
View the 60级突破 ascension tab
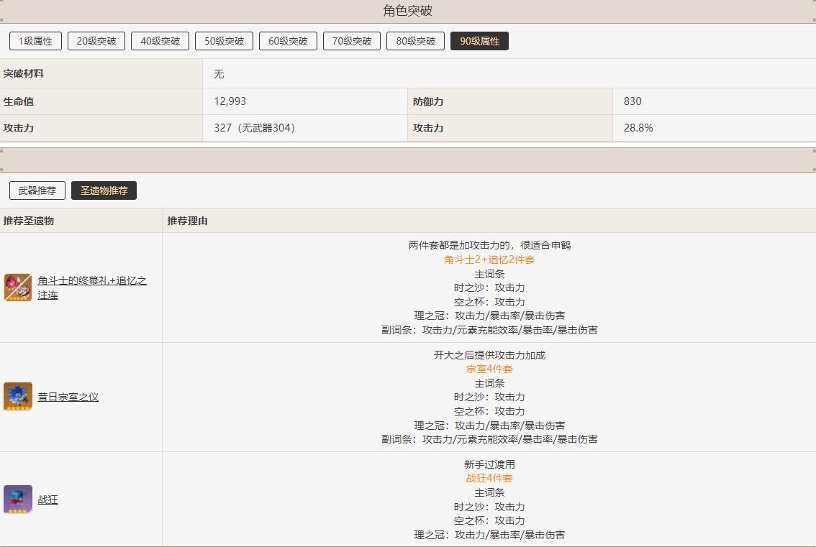click(x=288, y=41)
